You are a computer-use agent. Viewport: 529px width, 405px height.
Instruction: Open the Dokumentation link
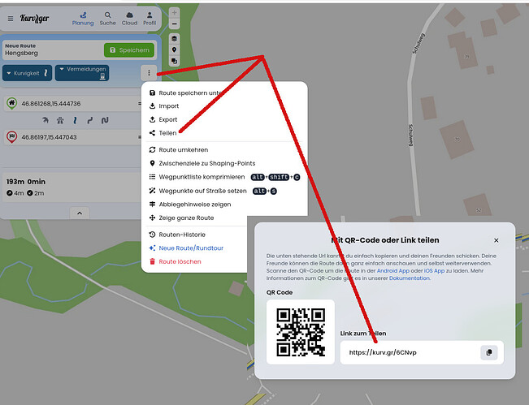tap(410, 278)
